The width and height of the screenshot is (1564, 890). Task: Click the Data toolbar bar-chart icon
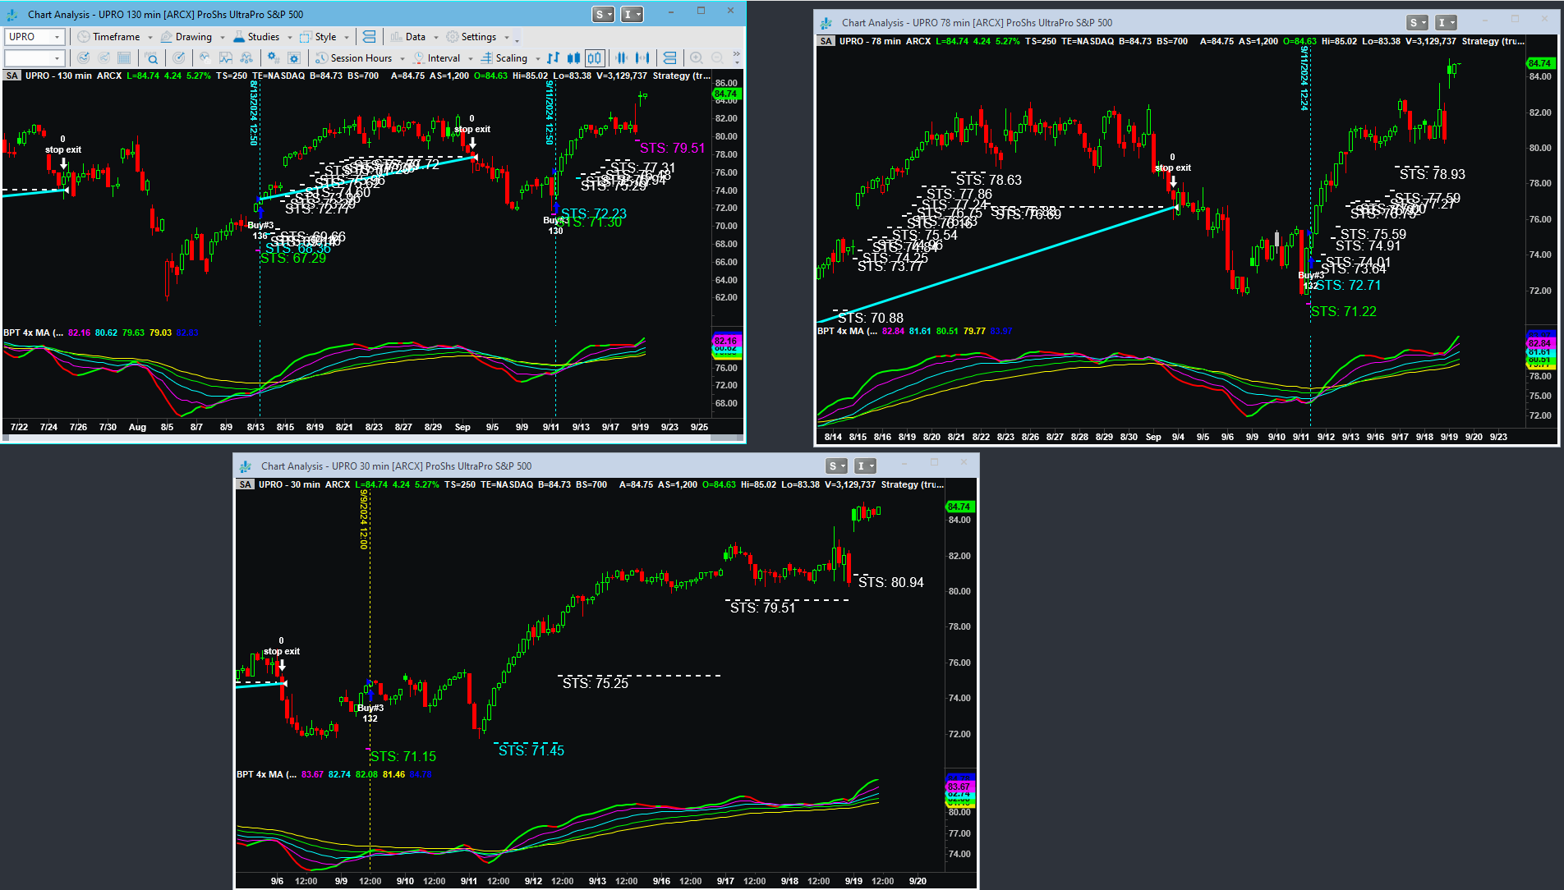397,37
